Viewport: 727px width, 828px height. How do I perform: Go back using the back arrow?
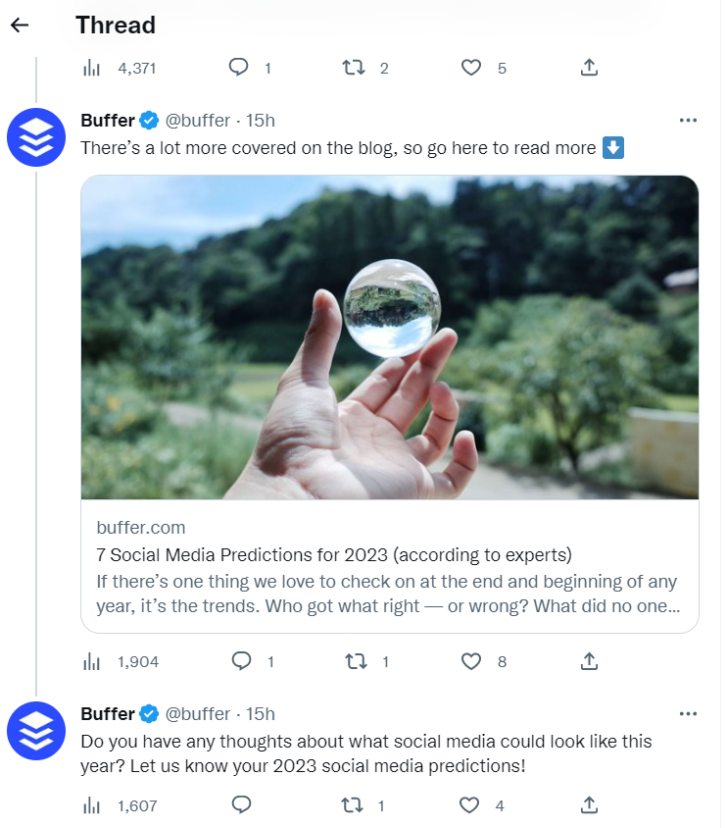[20, 26]
